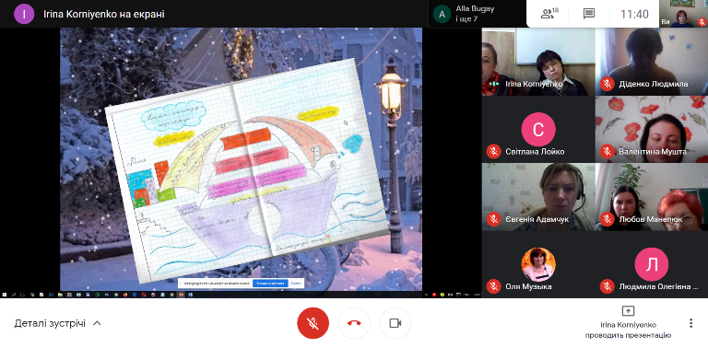The image size is (708, 348).
Task: Select Світлана Лойко participant tile
Action: tap(538, 130)
